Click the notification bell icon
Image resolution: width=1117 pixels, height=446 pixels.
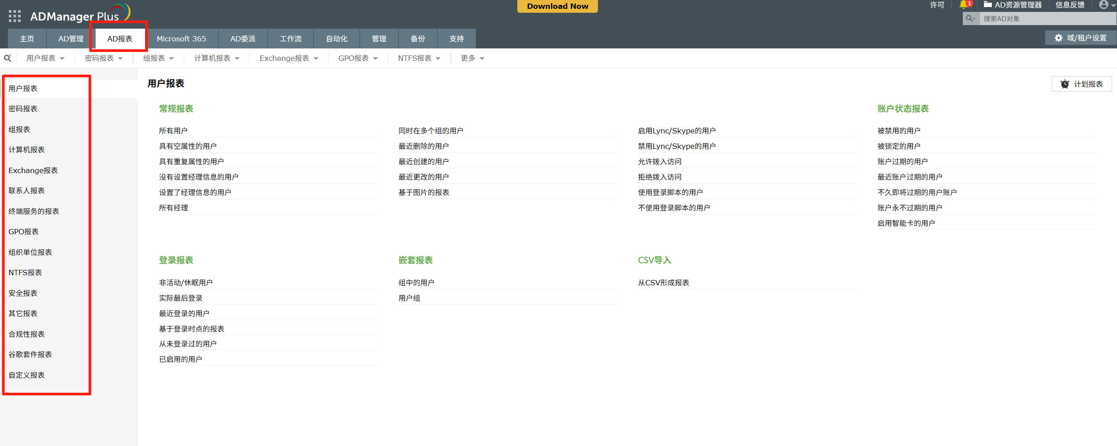tap(964, 5)
